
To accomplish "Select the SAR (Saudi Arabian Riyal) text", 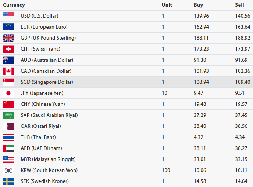I will click(49, 115).
